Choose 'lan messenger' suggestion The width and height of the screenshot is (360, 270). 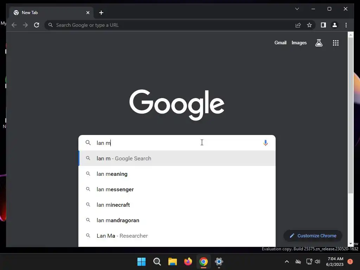pyautogui.click(x=177, y=189)
